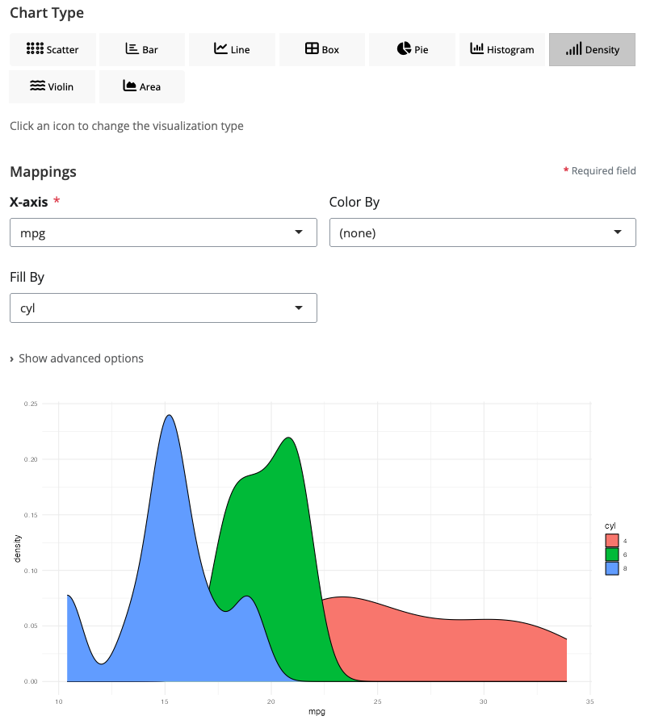
Task: Open the Fill By dropdown showing cyl
Action: coord(163,308)
